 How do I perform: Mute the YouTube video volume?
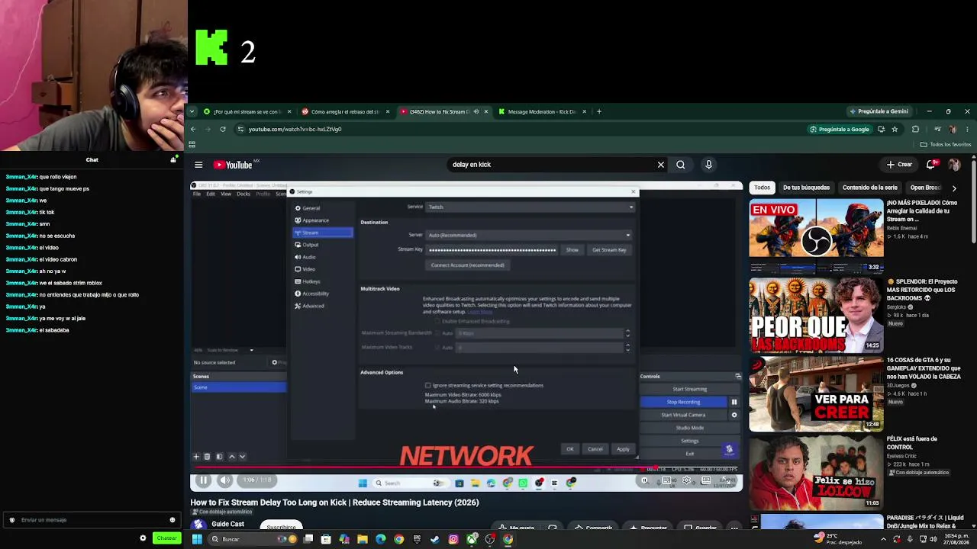point(225,480)
